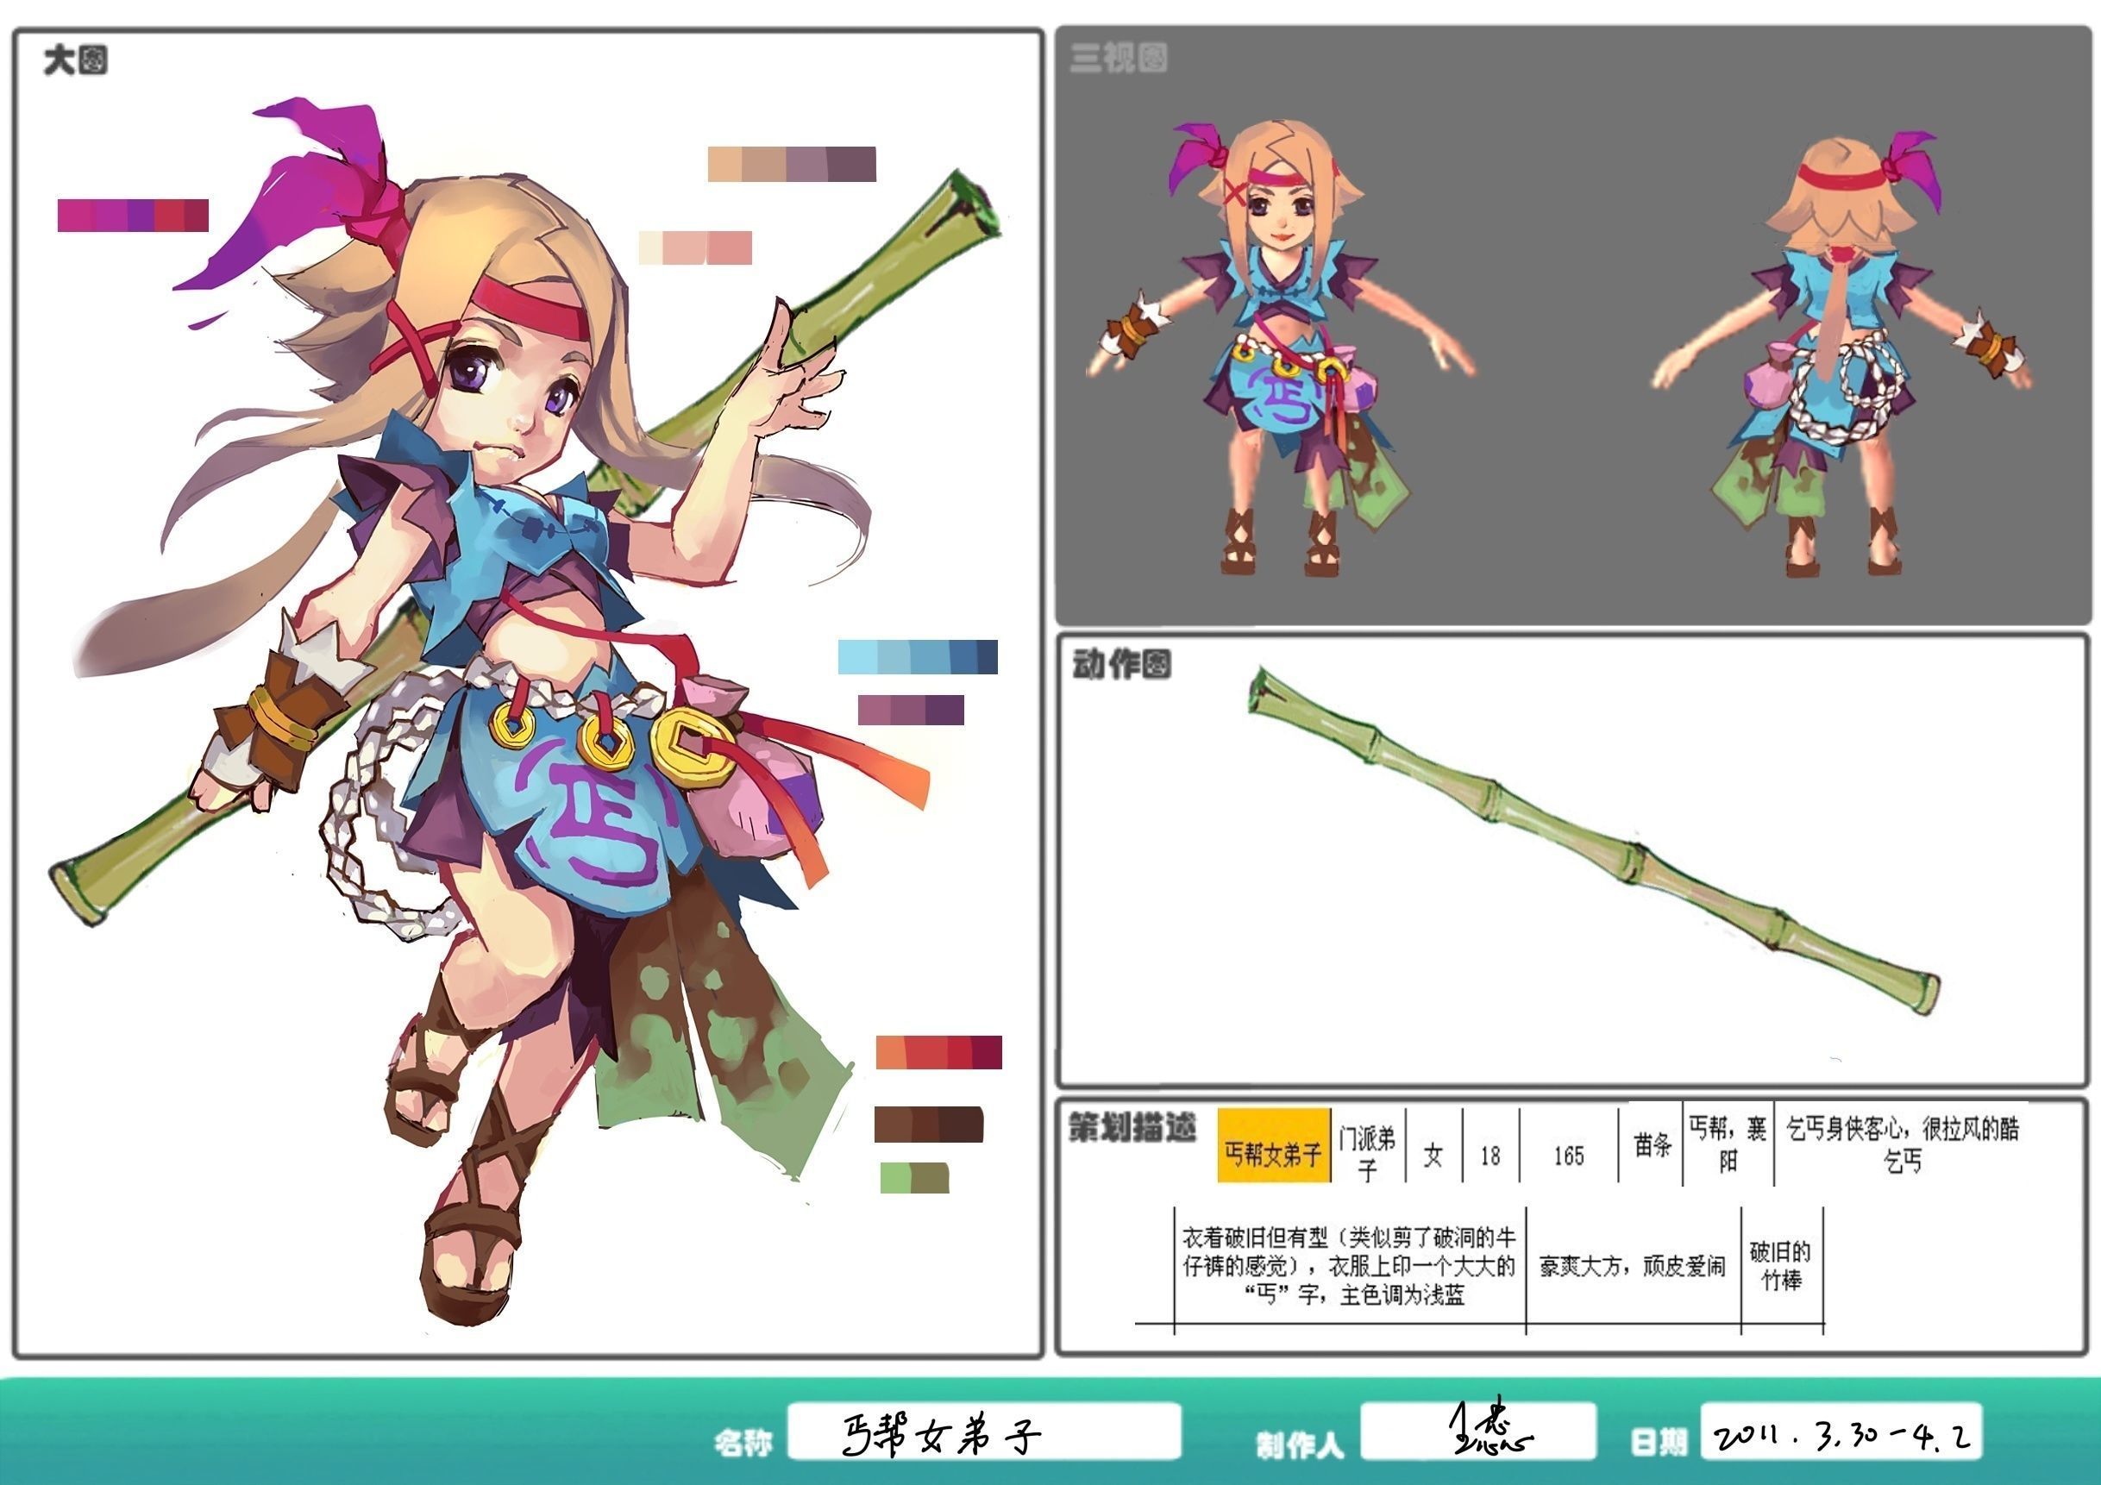The image size is (2101, 1485).
Task: Pick the tan and mauve hair color strip
Action: tap(792, 164)
